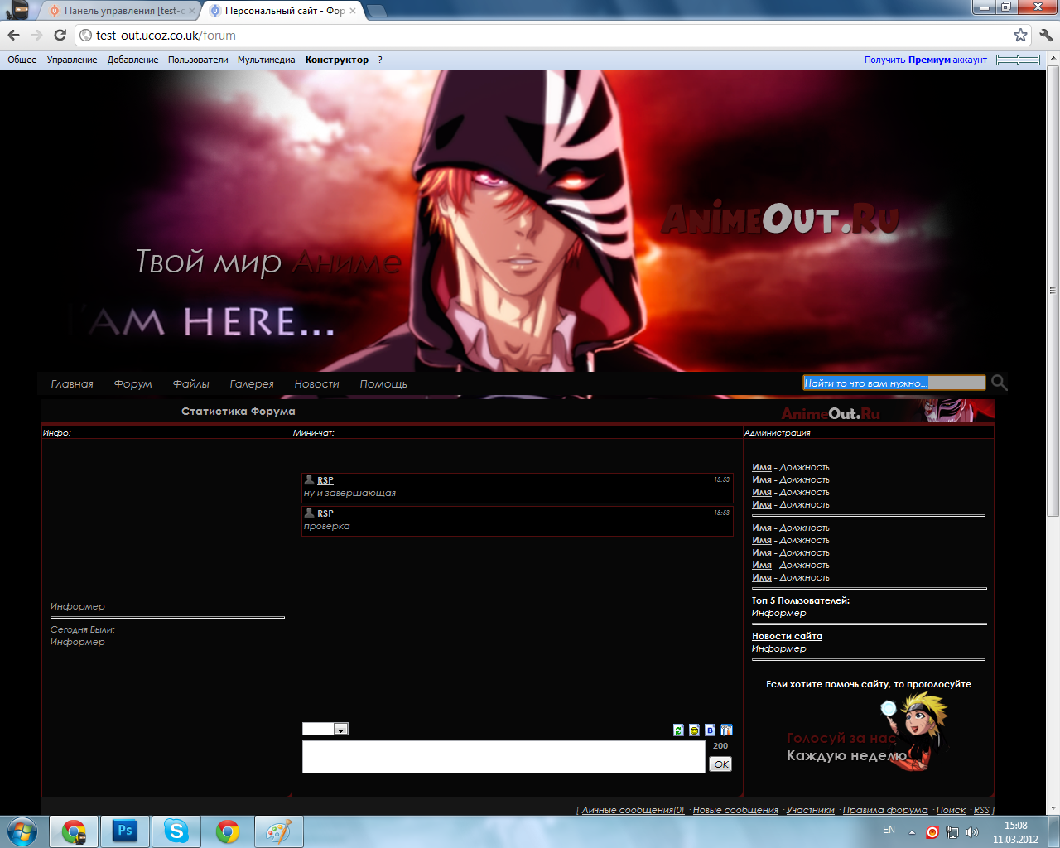Open Галерея in site navigation
The image size is (1060, 848).
tap(252, 383)
